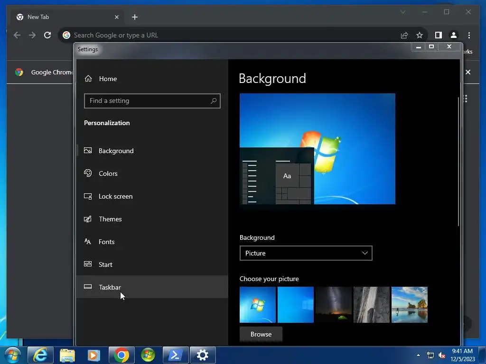This screenshot has width=486, height=364.
Task: Go forward in Chrome window
Action: coord(32,35)
